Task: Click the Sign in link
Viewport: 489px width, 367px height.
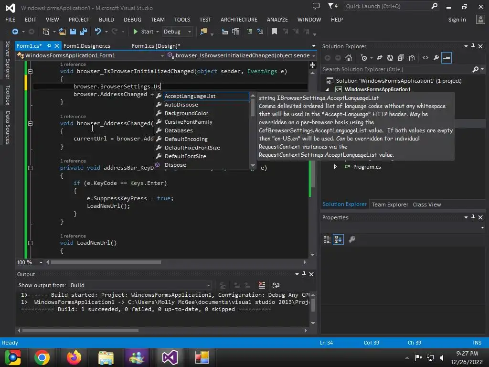Action: click(x=457, y=20)
